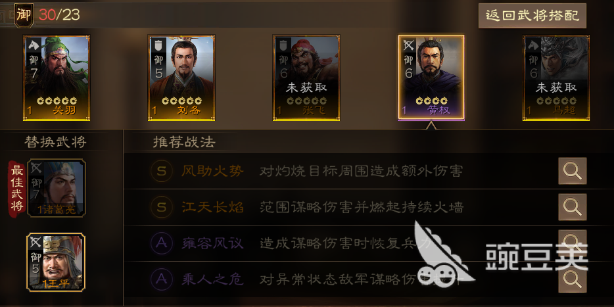Open magnifier for 雍容风议 skill
Image resolution: width=614 pixels, height=307 pixels.
[573, 243]
